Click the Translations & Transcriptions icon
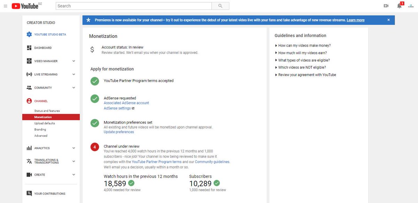 click(29, 161)
